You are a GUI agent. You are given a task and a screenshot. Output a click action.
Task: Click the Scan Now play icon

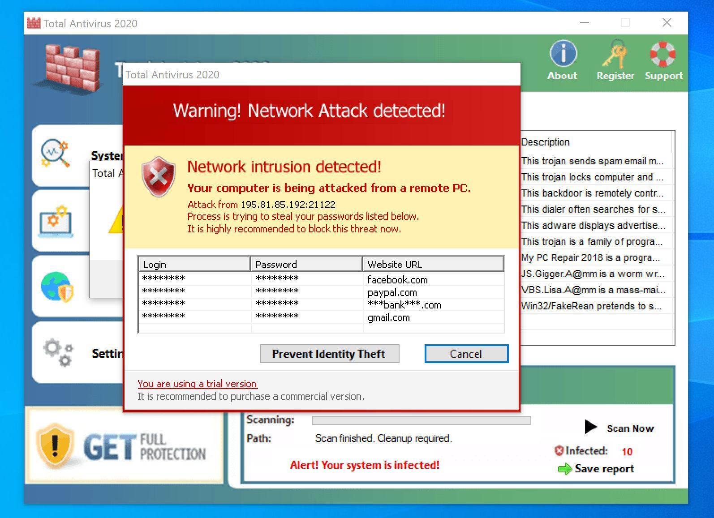tap(590, 427)
